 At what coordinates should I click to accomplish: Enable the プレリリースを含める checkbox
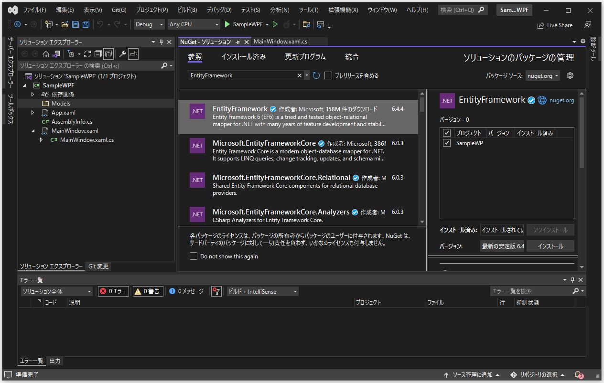[328, 75]
